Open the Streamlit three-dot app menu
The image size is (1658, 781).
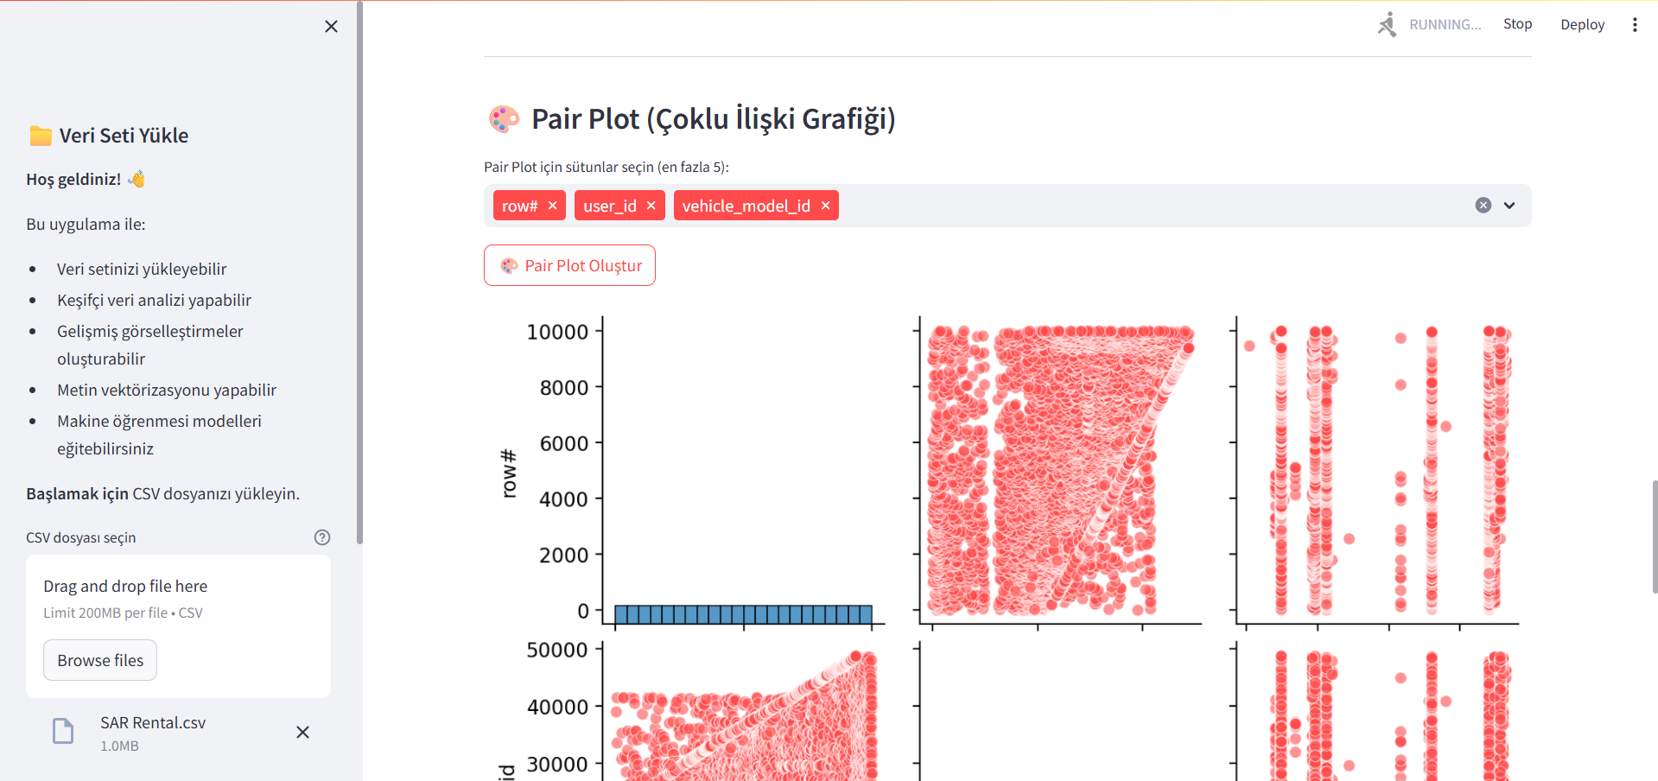pyautogui.click(x=1635, y=24)
